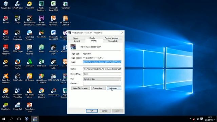Select the Microsoft Excel 2010 desktop icon
The image size is (217, 122).
(53, 6)
